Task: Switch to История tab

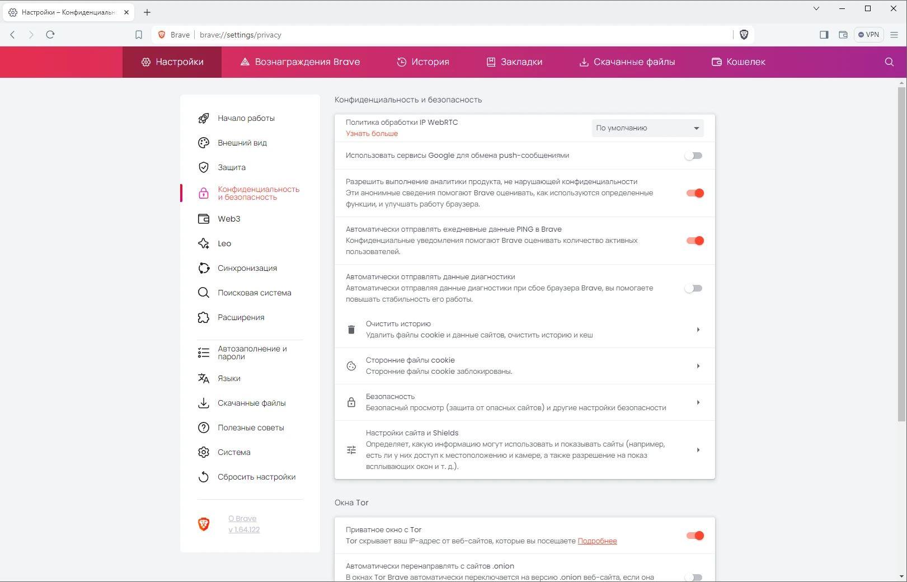Action: (423, 62)
